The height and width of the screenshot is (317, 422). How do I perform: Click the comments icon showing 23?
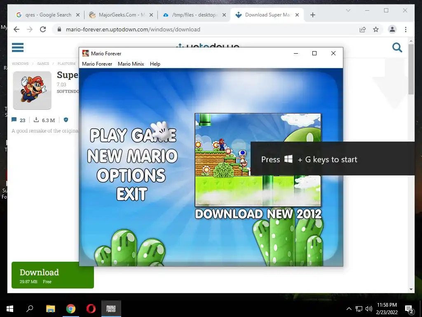tap(14, 120)
